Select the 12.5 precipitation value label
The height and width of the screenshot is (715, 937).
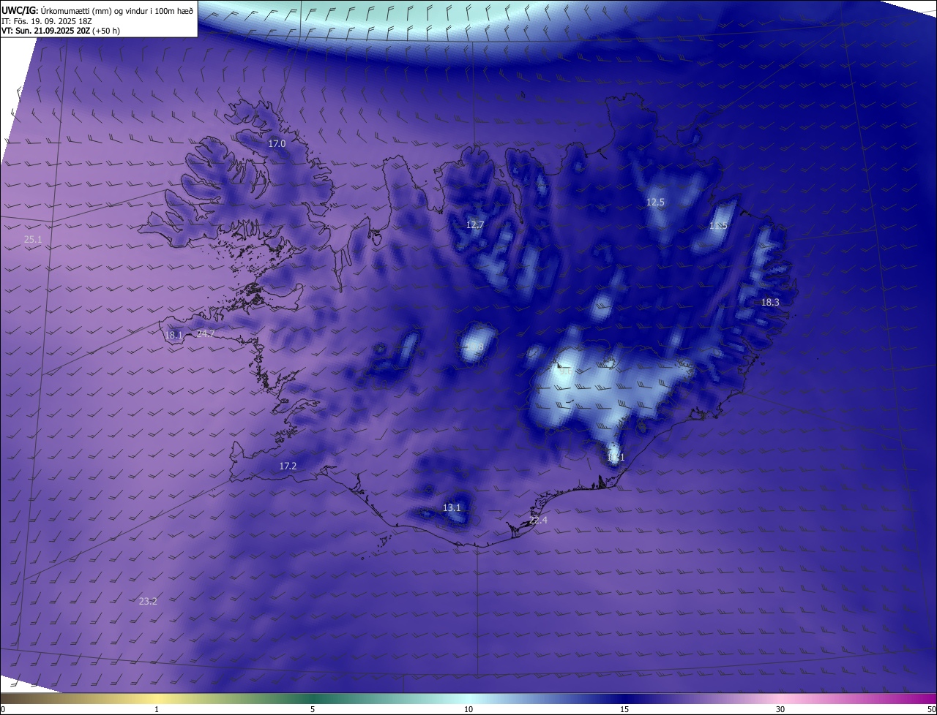coord(655,203)
